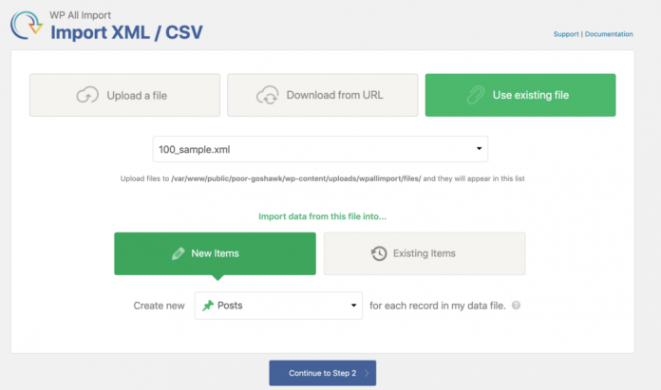Open the Documentation link
Screen dimensions: 661x390
pos(609,34)
